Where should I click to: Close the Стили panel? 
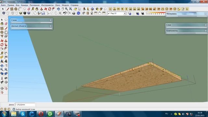click(50, 20)
